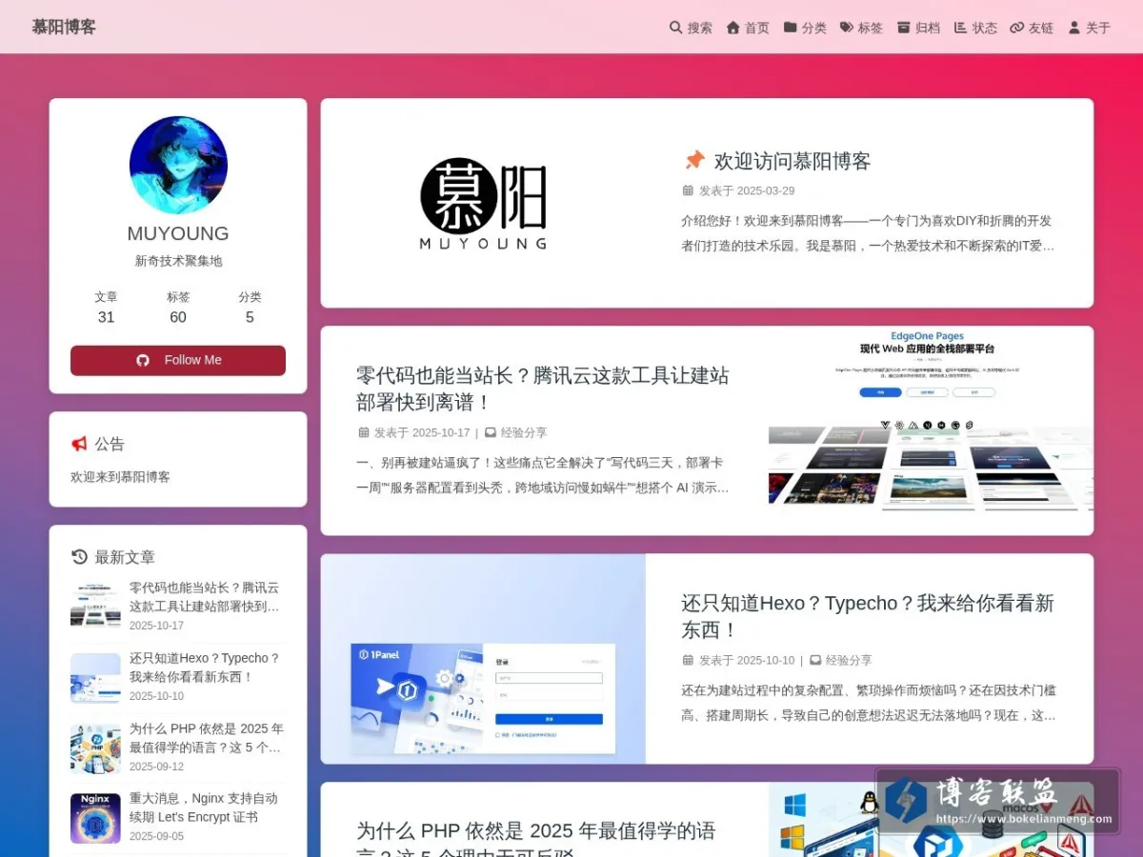This screenshot has height=857, width=1143.
Task: Click the 1Panel cover image
Action: (483, 659)
